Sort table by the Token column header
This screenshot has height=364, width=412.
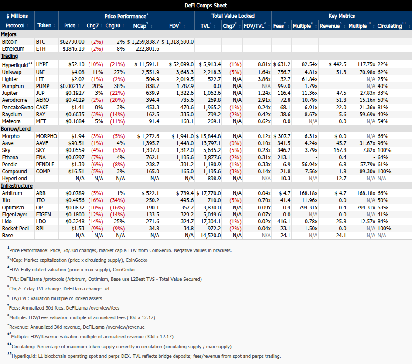[46, 25]
